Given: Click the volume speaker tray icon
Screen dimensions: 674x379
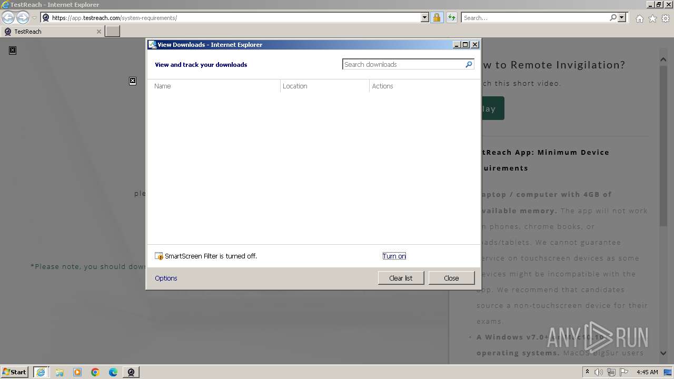Looking at the screenshot, I should [x=599, y=372].
